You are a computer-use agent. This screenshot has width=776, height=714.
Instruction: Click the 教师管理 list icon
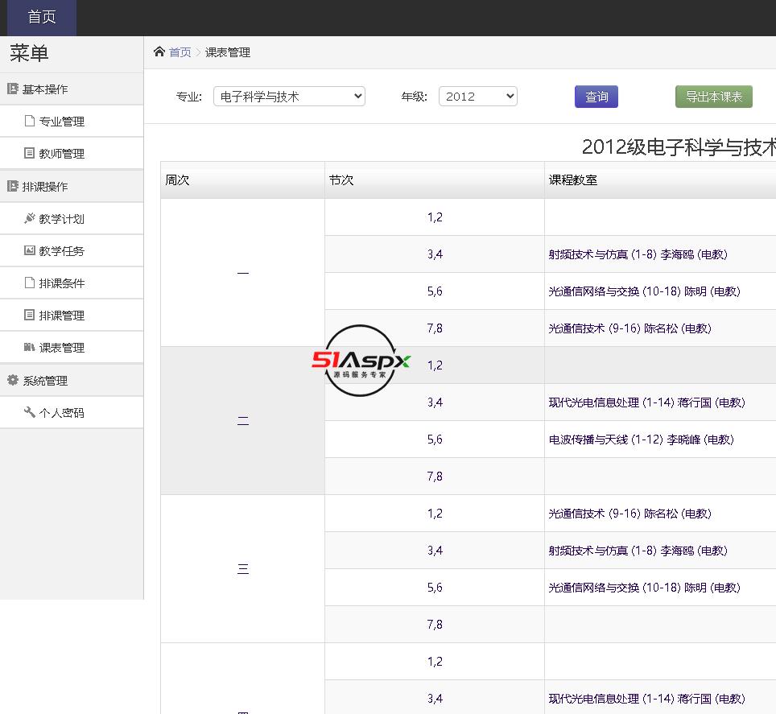30,154
